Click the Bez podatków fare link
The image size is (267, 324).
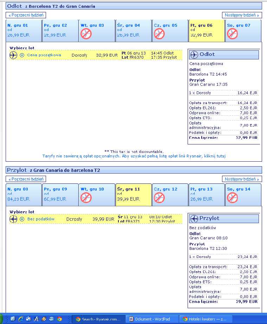[41, 219]
